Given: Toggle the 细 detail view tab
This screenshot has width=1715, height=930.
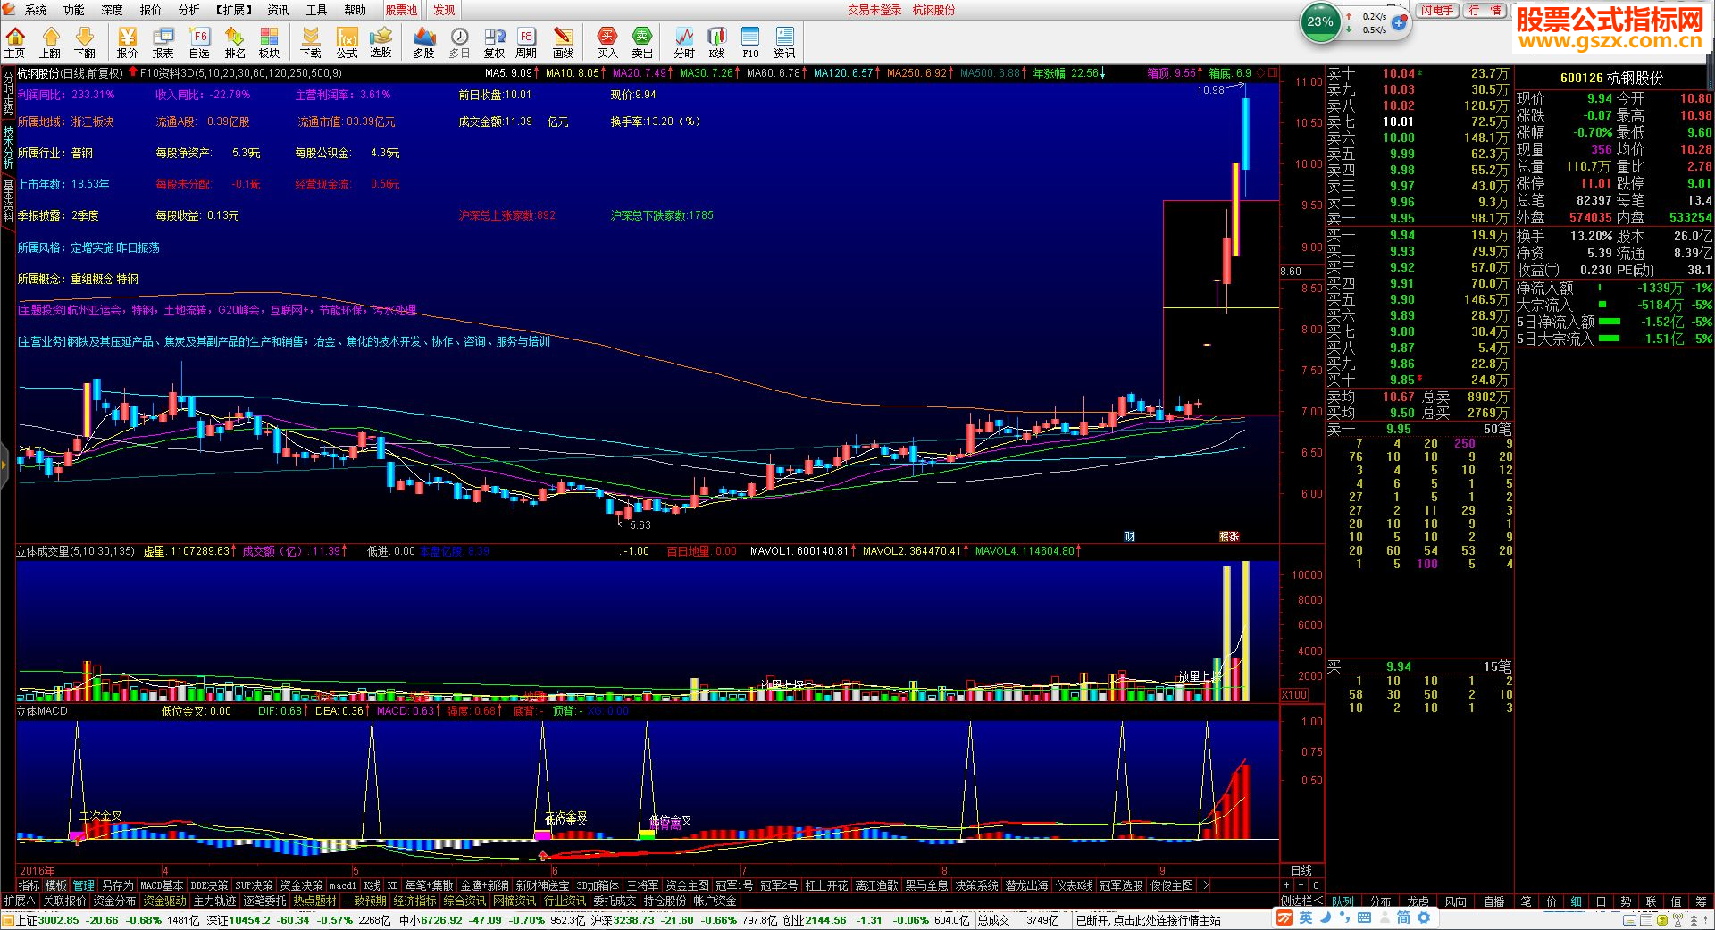Looking at the screenshot, I should [x=1577, y=901].
